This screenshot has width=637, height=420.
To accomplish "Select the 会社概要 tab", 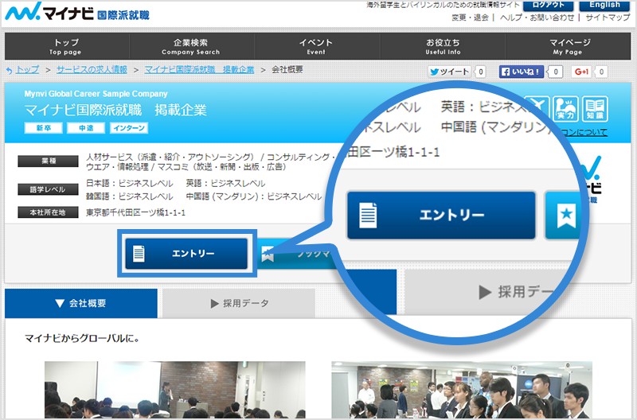I will tap(81, 303).
